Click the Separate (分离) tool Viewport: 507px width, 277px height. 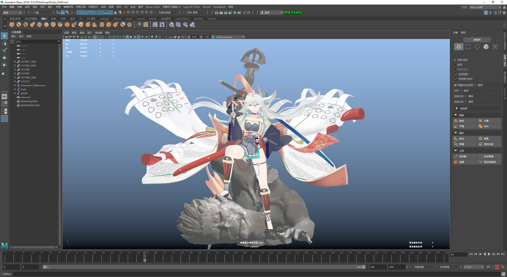pos(489,121)
